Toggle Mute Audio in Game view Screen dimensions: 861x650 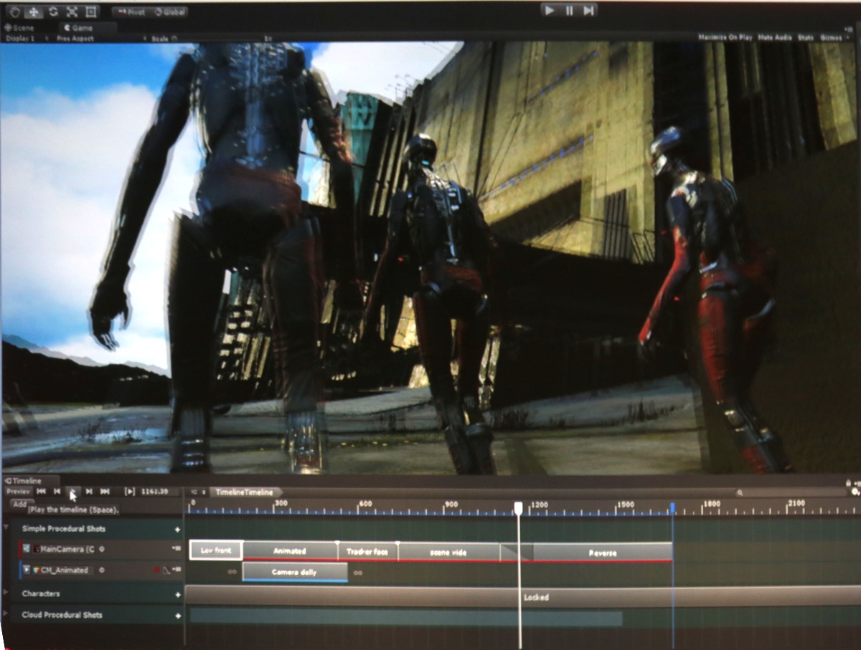tap(773, 37)
